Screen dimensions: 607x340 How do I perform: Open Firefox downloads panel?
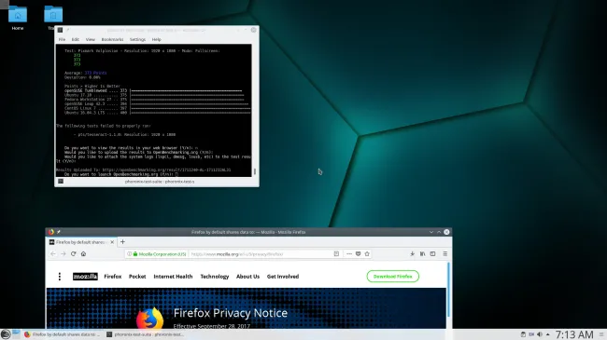412,254
